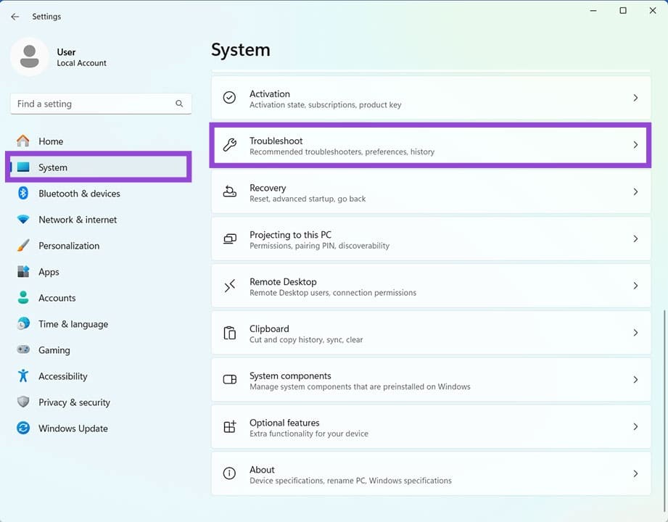Click the search magnifier icon
Viewport: 668px width, 522px height.
tap(179, 104)
